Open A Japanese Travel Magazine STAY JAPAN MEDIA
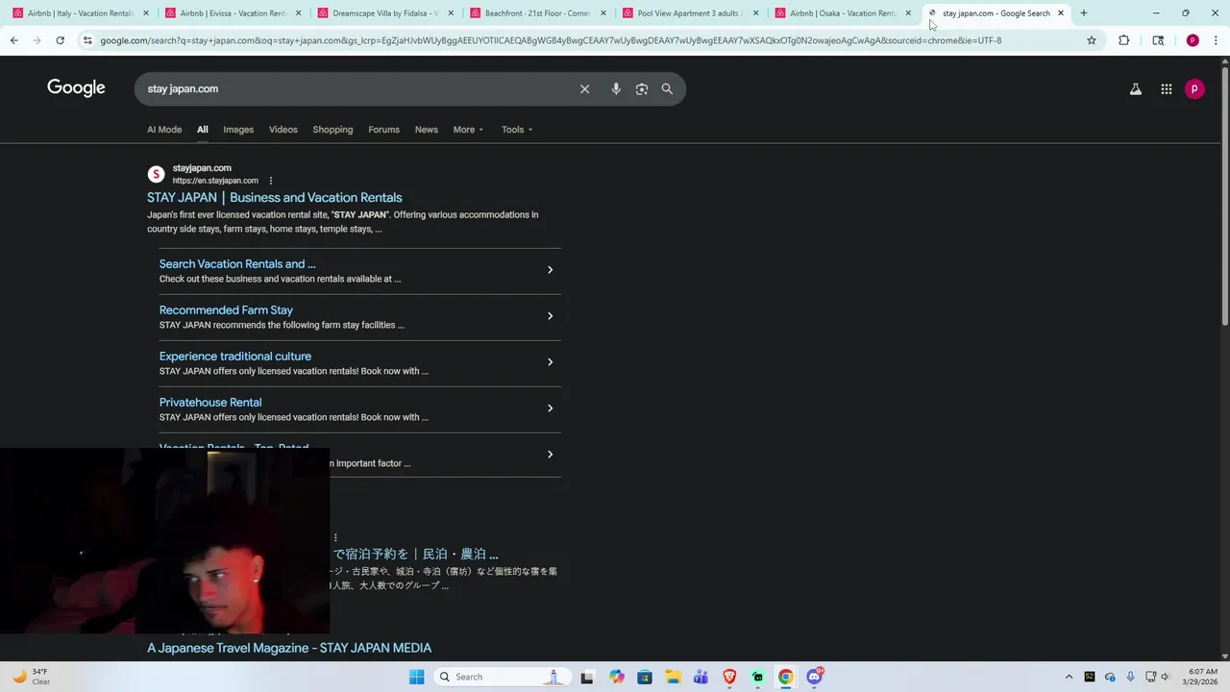Image resolution: width=1230 pixels, height=692 pixels. pyautogui.click(x=289, y=649)
